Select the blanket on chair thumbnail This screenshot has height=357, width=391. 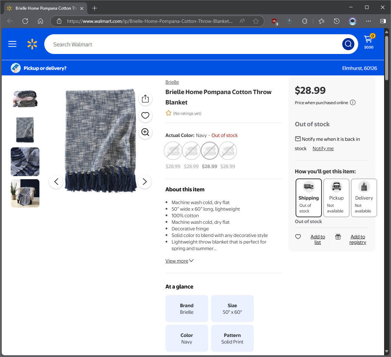tap(25, 193)
